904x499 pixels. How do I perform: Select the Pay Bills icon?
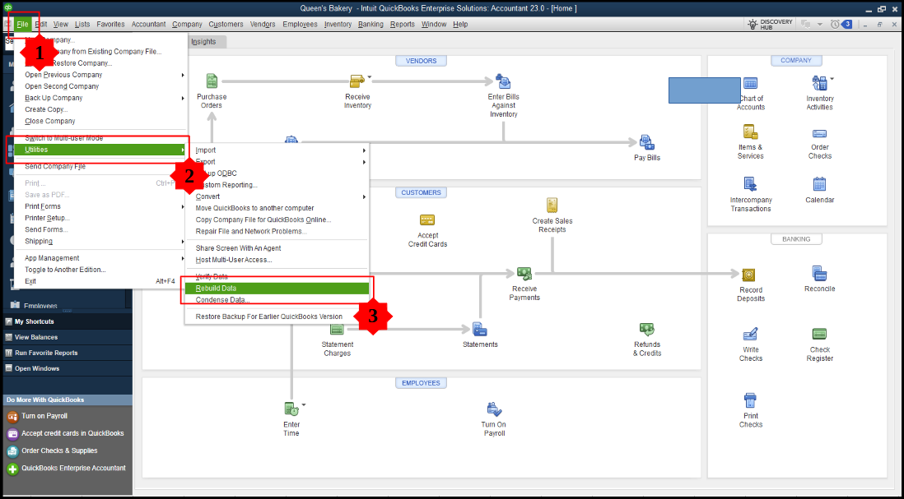(647, 141)
